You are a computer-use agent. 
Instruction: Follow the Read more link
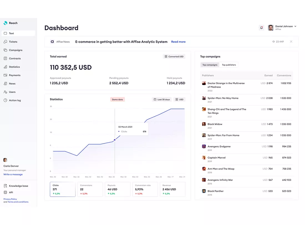tap(178, 42)
